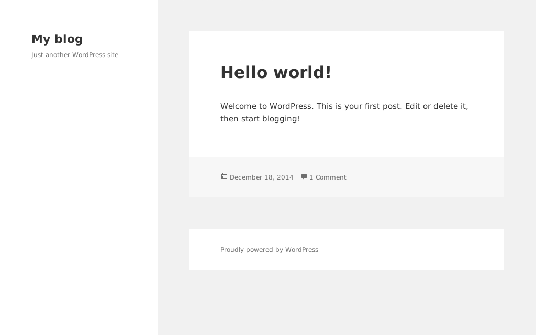Viewport: 536px width, 335px height.
Task: Click the word Hello in the post heading
Action: (243, 73)
